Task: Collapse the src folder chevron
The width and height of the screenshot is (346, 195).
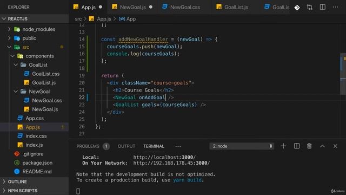Action: coord(9,47)
